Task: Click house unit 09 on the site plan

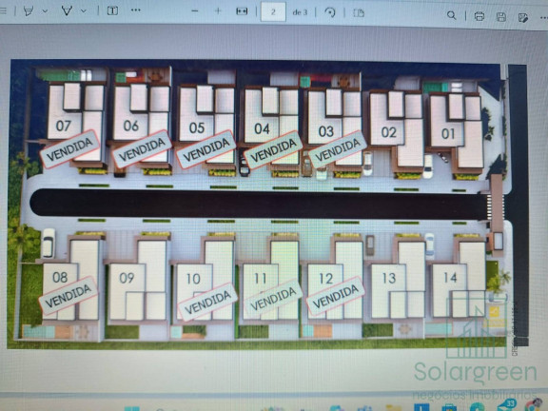Action: (137, 280)
